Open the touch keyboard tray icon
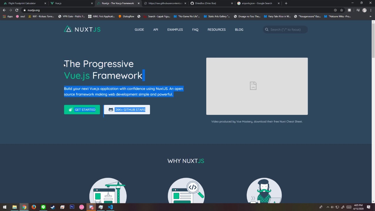The width and height of the screenshot is (375, 211). [x=349, y=207]
